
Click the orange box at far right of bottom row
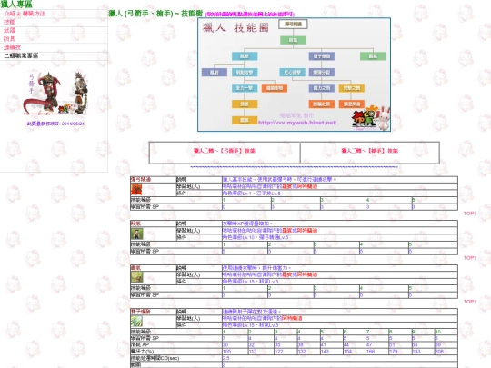coord(352,104)
